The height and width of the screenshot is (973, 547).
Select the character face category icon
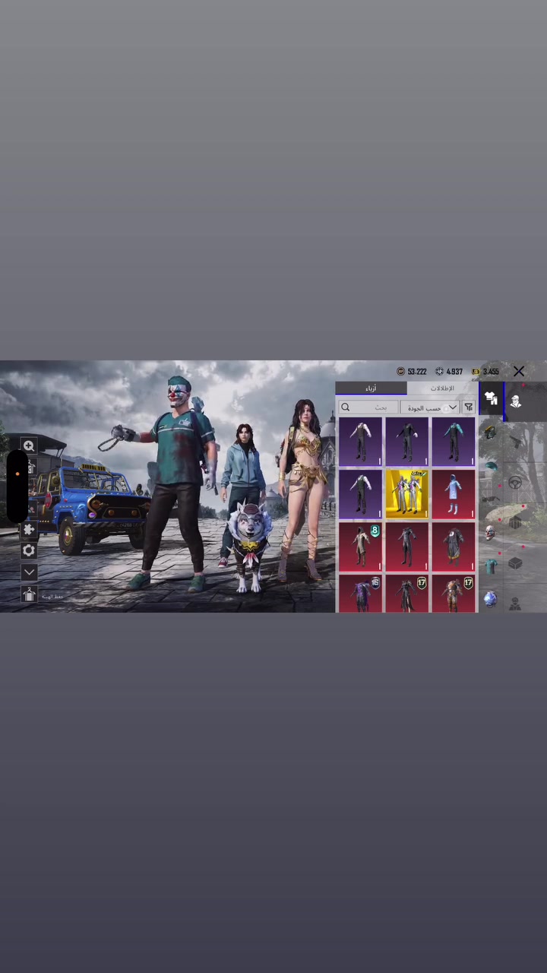[x=516, y=401]
